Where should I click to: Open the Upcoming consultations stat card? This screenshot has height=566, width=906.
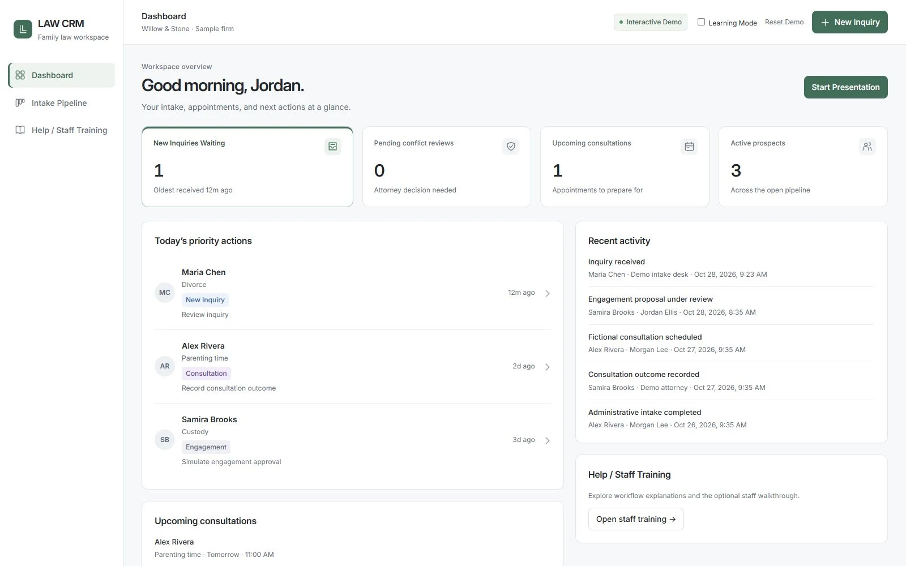pos(625,166)
